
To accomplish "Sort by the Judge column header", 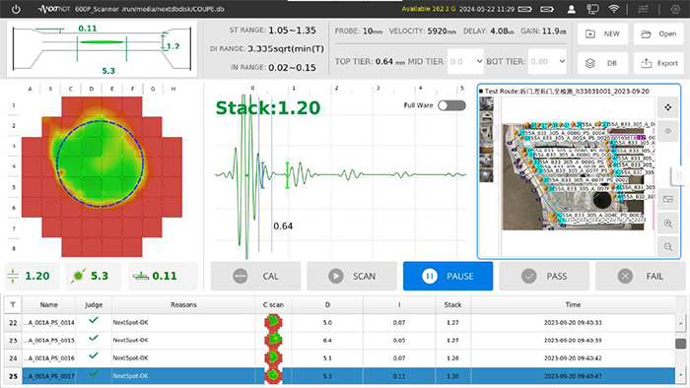I will (x=94, y=304).
